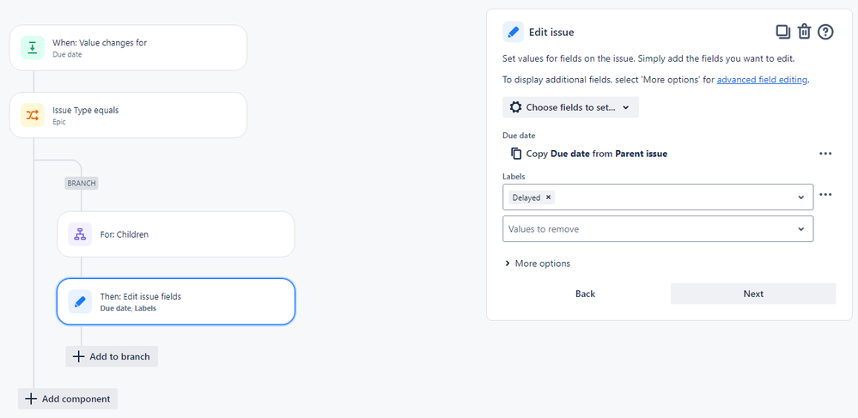Click the Back button
The width and height of the screenshot is (858, 418).
(x=585, y=294)
